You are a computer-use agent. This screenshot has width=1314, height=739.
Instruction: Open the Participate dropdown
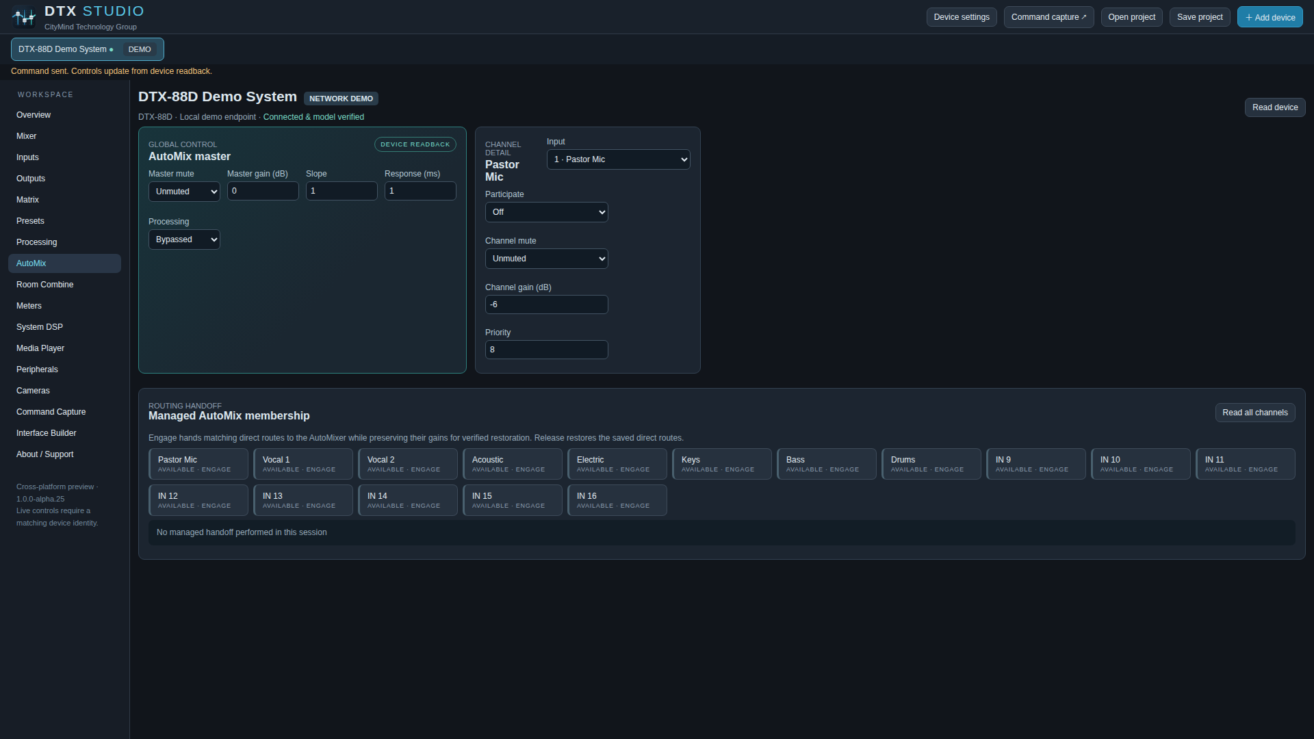coord(546,212)
